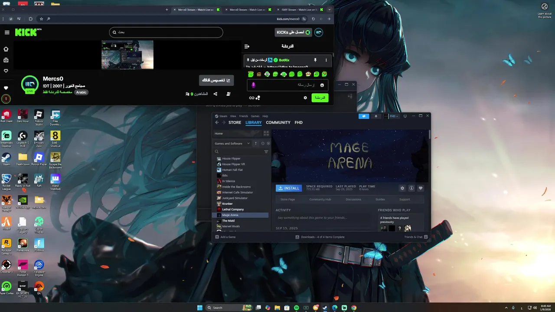Click the channel customize button

216,80
